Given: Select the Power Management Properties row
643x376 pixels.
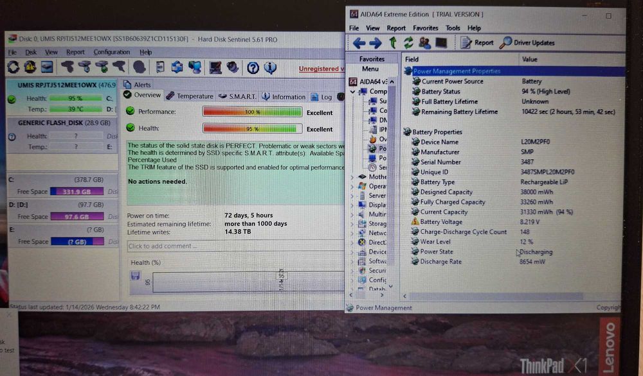Looking at the screenshot, I should point(514,71).
